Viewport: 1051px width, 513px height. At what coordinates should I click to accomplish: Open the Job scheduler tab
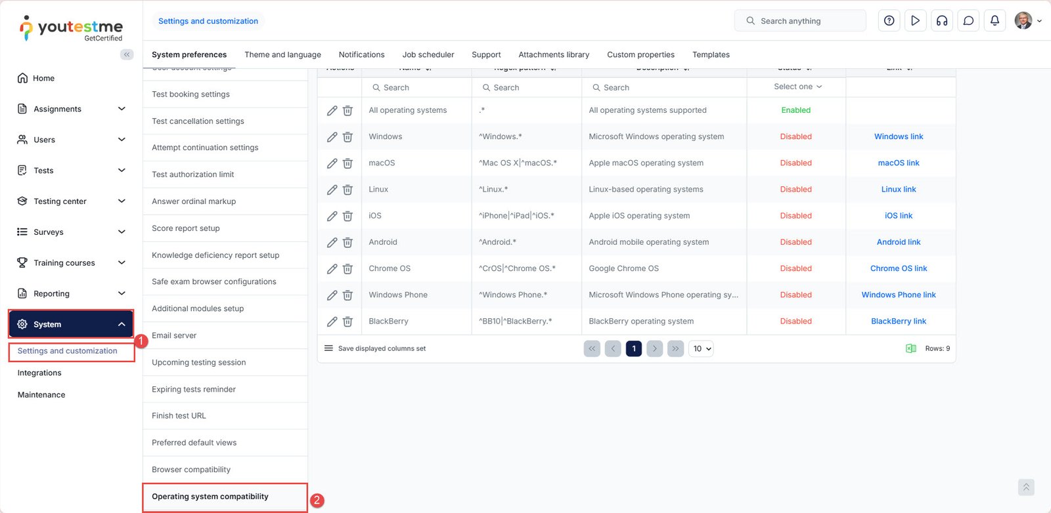[428, 54]
